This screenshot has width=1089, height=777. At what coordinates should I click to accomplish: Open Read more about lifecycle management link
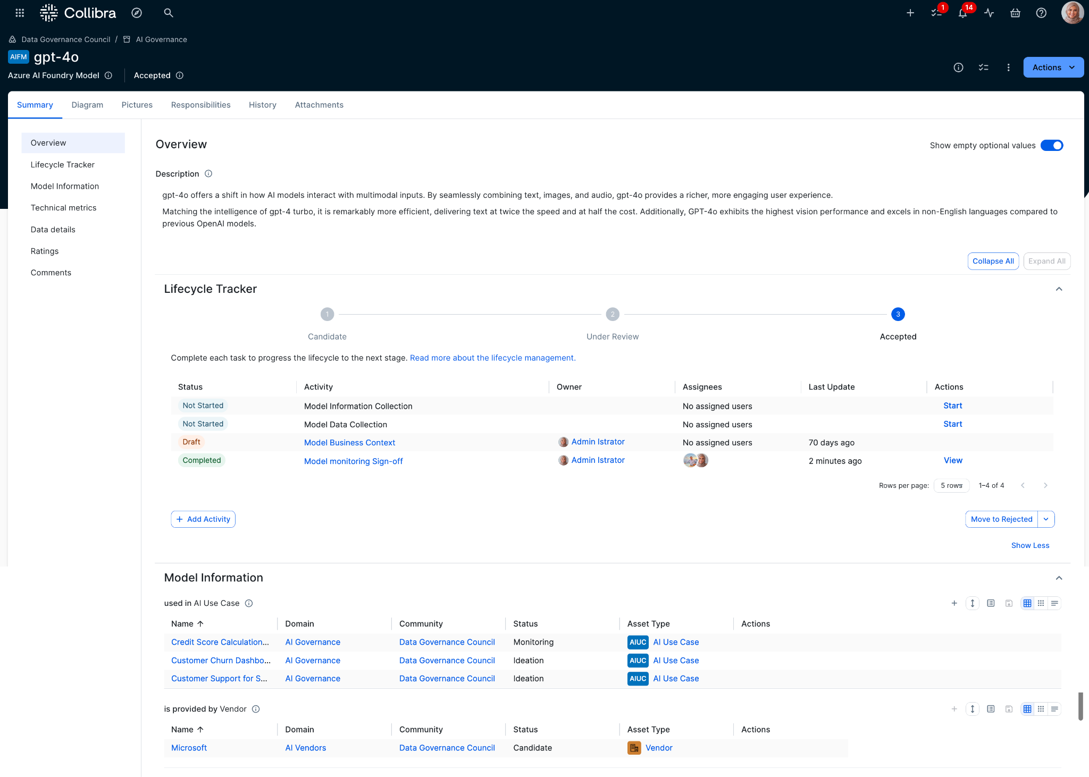tap(492, 358)
